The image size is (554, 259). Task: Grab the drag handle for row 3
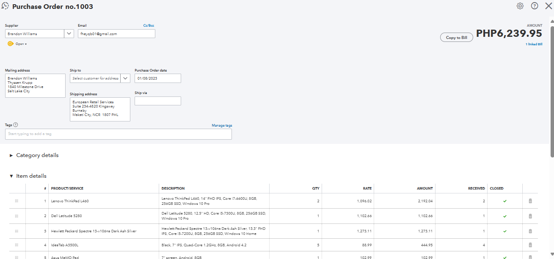click(17, 231)
